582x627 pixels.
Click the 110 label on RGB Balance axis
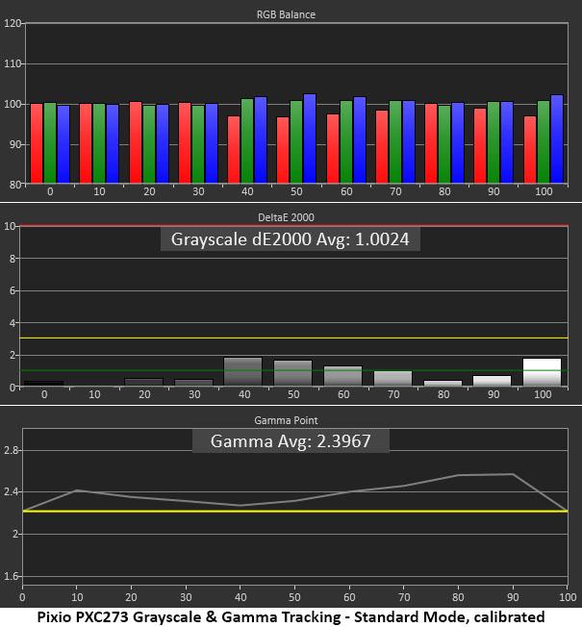coord(13,63)
